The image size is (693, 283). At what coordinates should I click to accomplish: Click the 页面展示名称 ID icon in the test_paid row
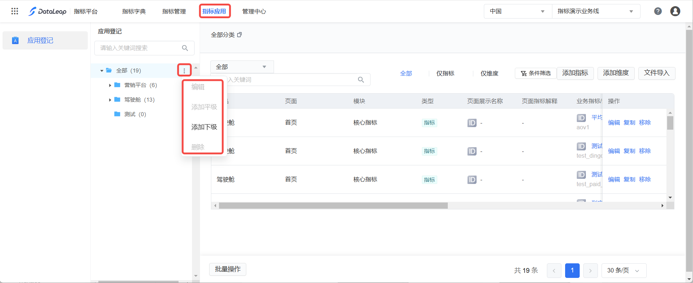point(472,180)
